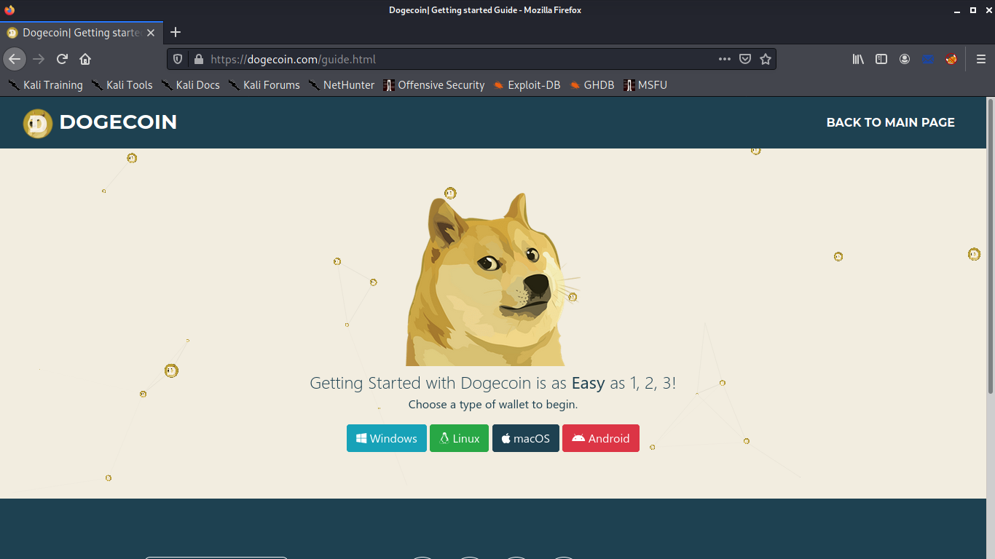Viewport: 995px width, 559px height.
Task: Minimize the Firefox window
Action: tap(957, 10)
